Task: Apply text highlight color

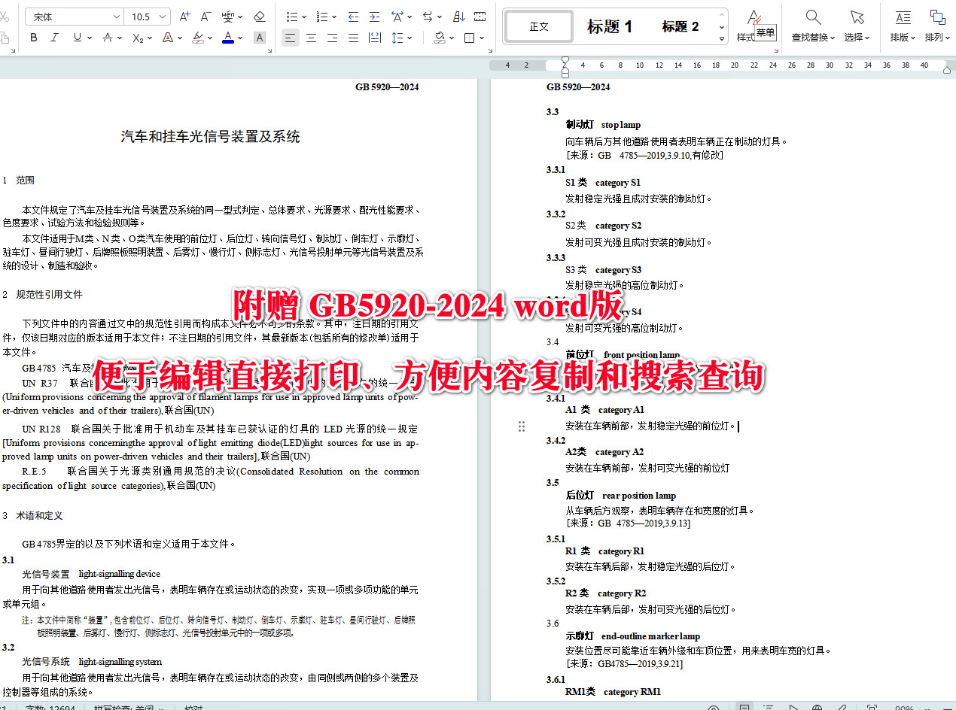Action: coord(199,38)
